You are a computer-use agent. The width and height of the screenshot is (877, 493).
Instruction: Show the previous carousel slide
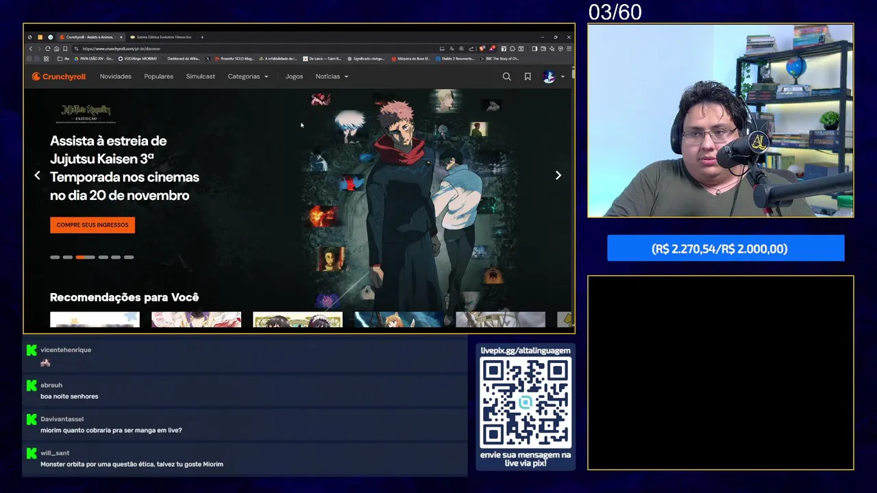click(37, 175)
